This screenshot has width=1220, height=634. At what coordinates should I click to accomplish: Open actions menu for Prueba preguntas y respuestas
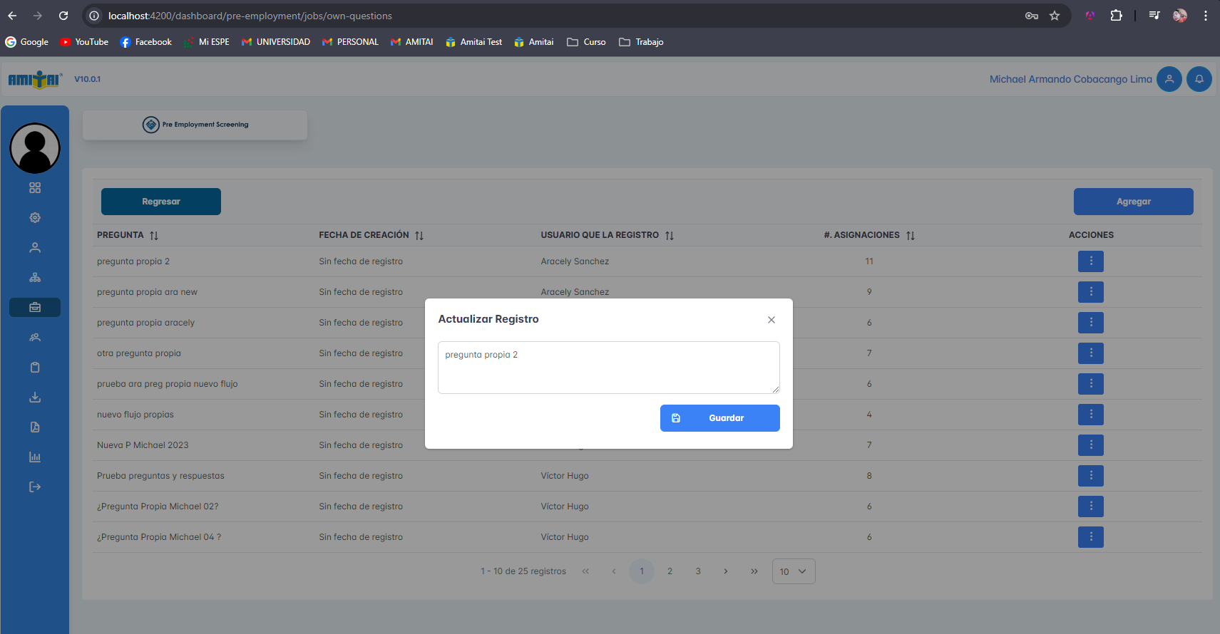click(1090, 476)
